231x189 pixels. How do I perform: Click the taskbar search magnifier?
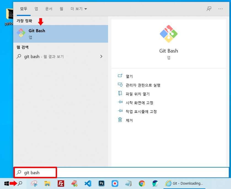pos(20,183)
